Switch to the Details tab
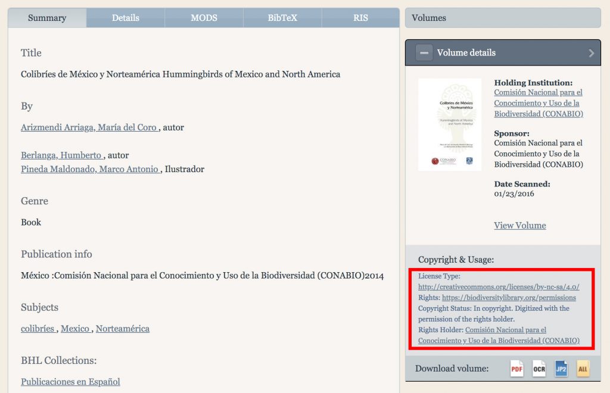This screenshot has height=393, width=610. (x=125, y=18)
